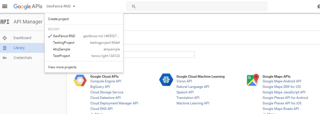Image resolution: width=320 pixels, height=114 pixels.
Task: Open the hamburger navigation menu
Action: tap(5, 6)
